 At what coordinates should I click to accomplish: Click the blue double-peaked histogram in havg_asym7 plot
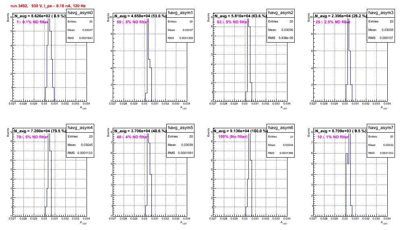point(349,175)
